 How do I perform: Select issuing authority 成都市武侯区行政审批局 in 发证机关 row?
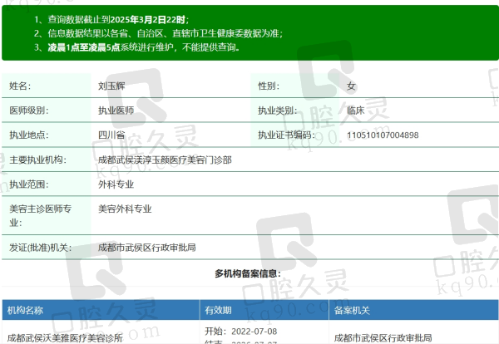point(146,248)
